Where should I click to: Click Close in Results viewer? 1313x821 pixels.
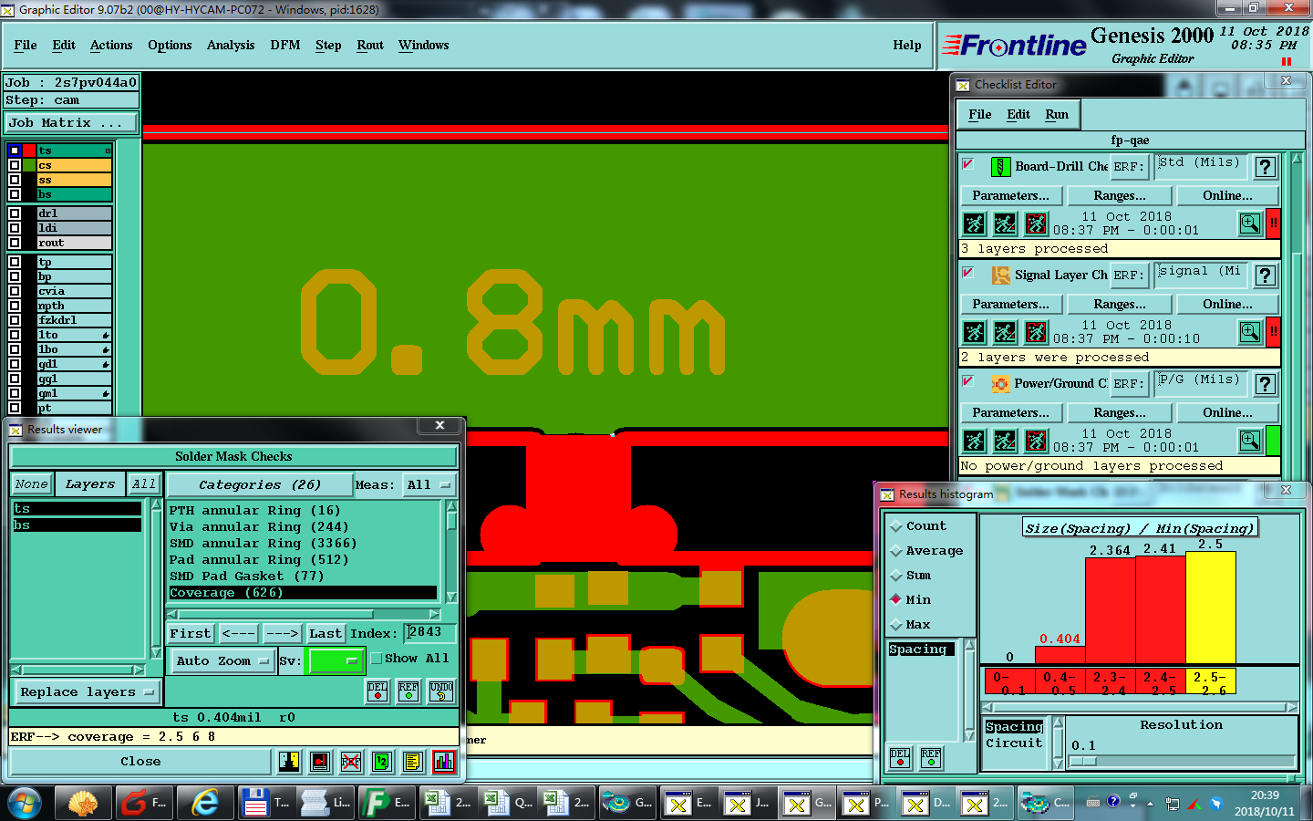(140, 761)
